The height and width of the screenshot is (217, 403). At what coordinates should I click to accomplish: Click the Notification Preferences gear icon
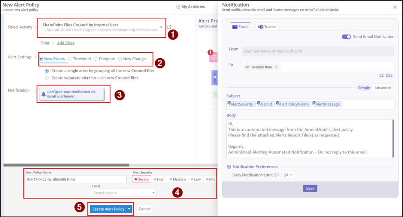click(229, 167)
